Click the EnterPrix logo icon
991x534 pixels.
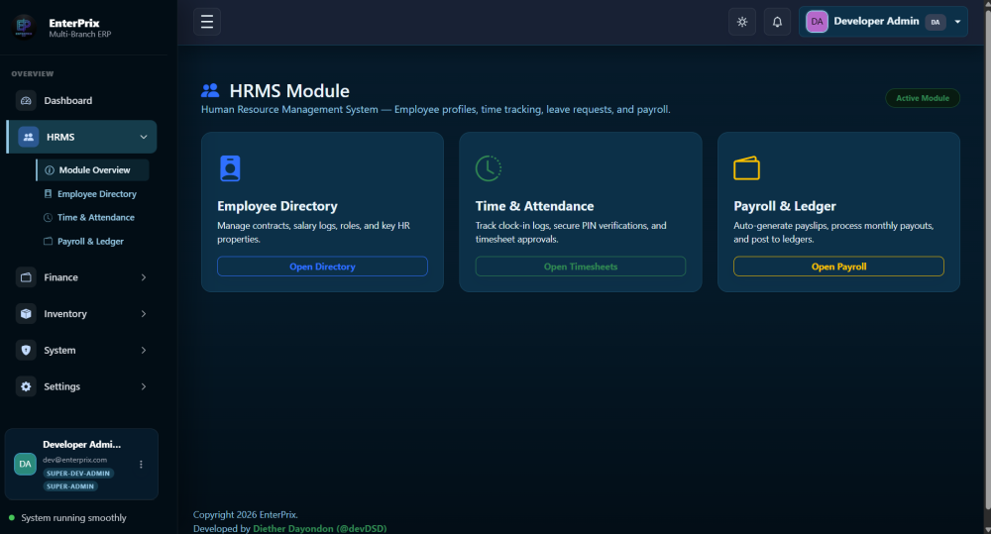pos(24,27)
